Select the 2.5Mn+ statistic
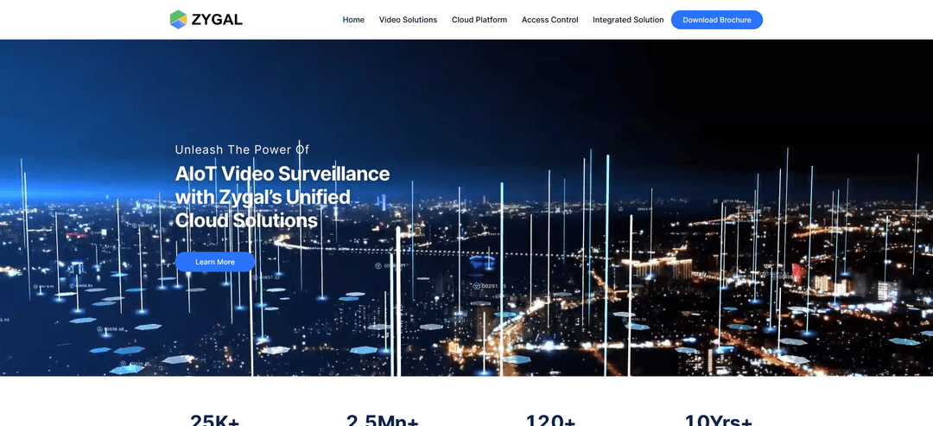Viewport: 933px width, 426px height. [x=382, y=420]
